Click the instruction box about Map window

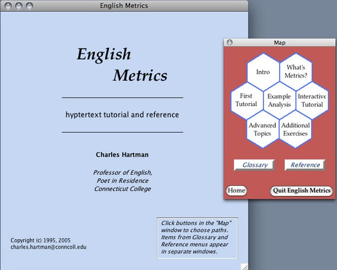[197, 237]
